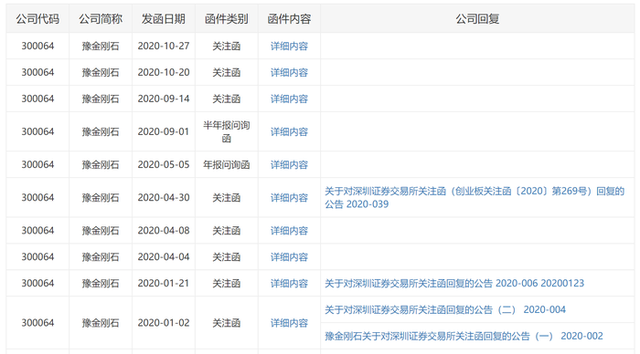This screenshot has height=354, width=640.
Task: Open 详细内容 link for 2020-04-30 letter
Action: [x=289, y=198]
